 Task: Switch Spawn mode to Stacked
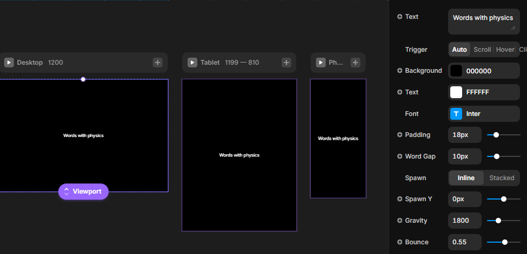click(x=502, y=178)
